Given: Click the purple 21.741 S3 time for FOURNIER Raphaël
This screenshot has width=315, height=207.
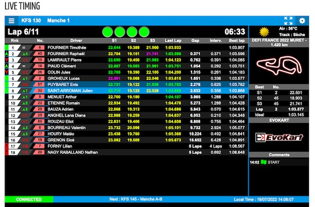Looking at the screenshot, I should click(152, 54).
